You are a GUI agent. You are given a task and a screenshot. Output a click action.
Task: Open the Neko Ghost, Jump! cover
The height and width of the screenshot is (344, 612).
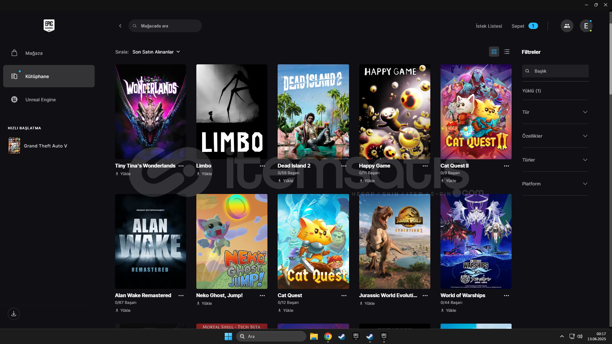[232, 241]
